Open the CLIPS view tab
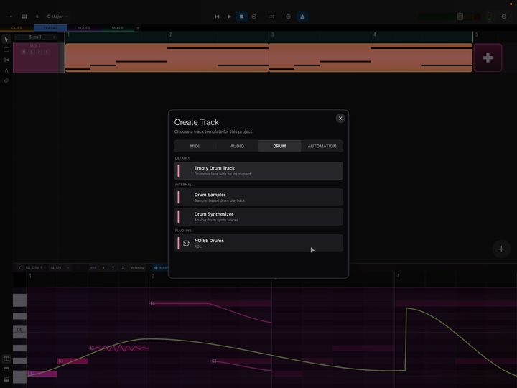Screen dimensions: 517x388 [17, 28]
